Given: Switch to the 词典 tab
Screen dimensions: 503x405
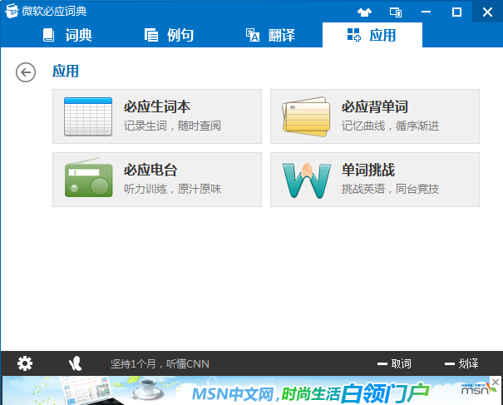Looking at the screenshot, I should pos(67,35).
